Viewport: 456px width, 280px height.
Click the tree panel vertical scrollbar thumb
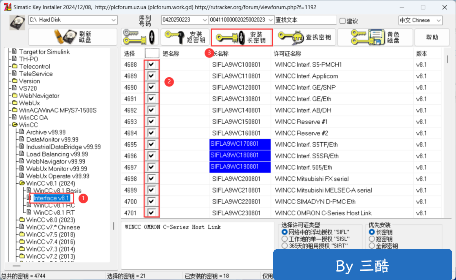coord(114,226)
